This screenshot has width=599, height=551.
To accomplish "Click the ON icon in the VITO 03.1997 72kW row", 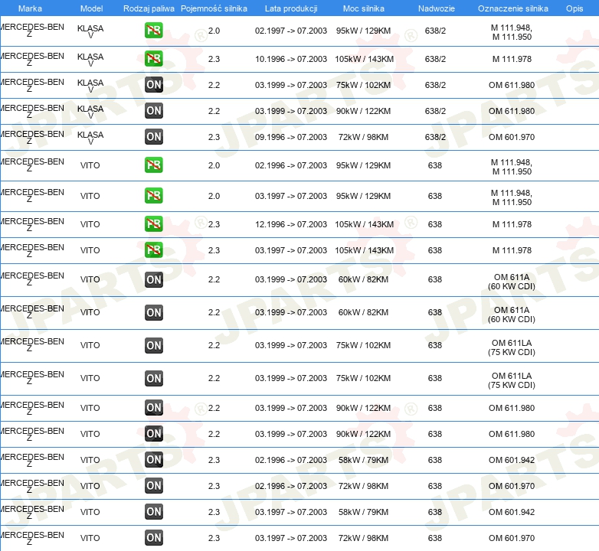I will [x=153, y=537].
